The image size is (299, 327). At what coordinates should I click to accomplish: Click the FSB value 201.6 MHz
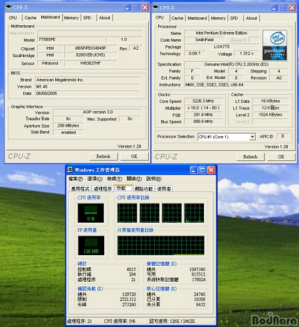(x=203, y=115)
